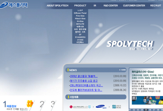Viewport: 163px width, 111px height.
Task: Select UV400 in the product submenu
Action: [x=80, y=40]
